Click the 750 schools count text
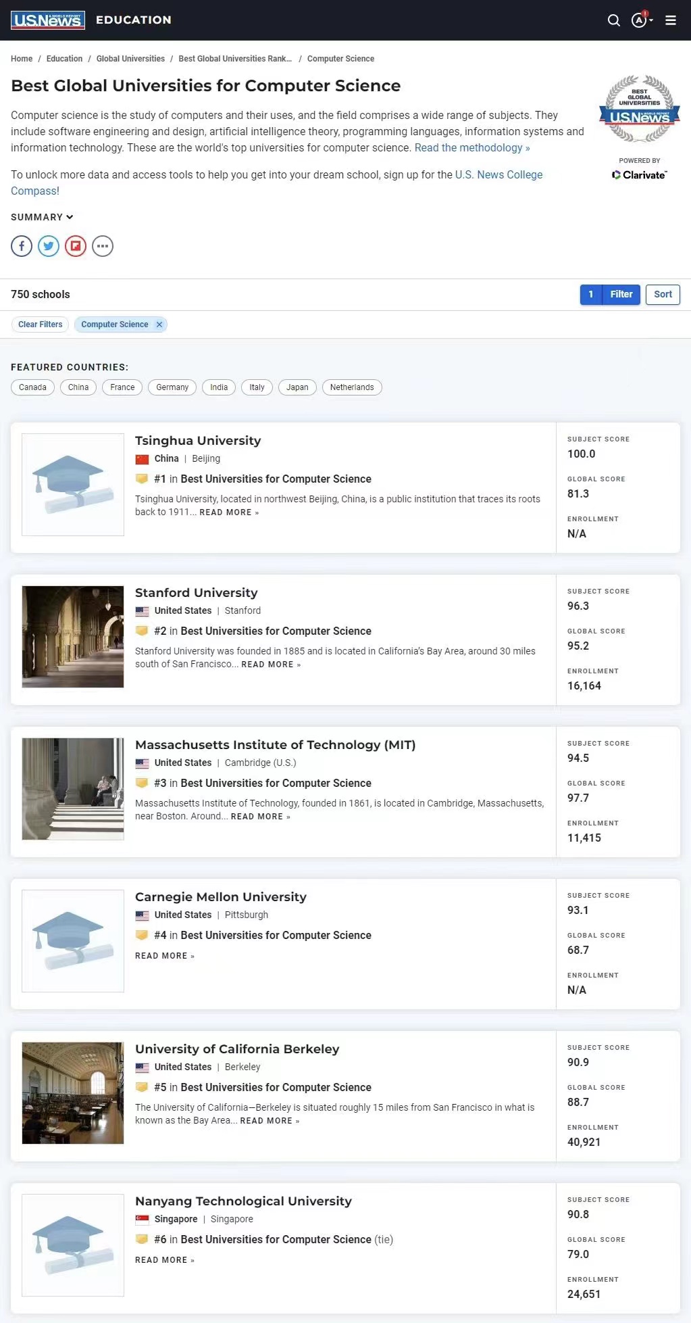691x1323 pixels. [41, 295]
